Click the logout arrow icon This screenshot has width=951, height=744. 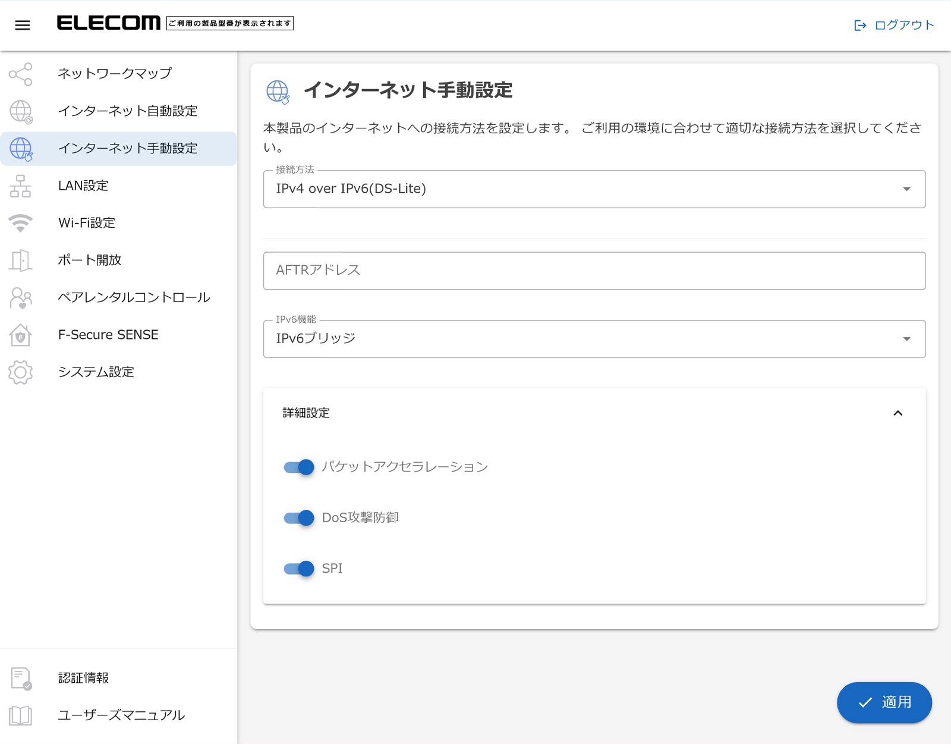coord(860,25)
